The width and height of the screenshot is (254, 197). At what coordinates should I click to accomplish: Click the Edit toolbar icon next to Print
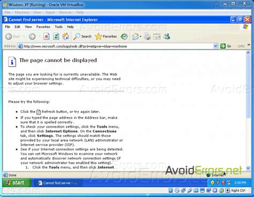coord(157,37)
